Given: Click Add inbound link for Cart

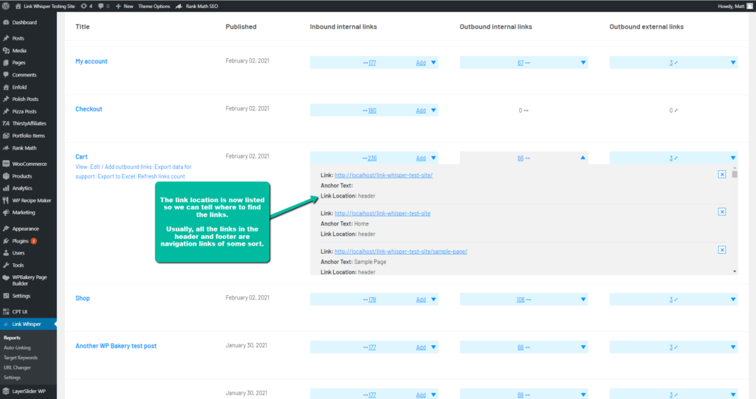Looking at the screenshot, I should tap(421, 158).
